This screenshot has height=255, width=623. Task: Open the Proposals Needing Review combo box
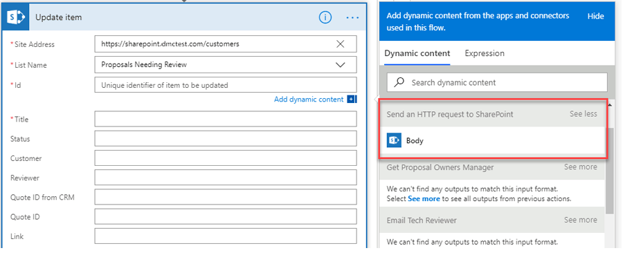(x=226, y=65)
